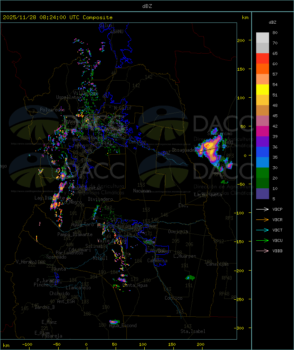
Task: Click the legend value 80
Action: (275, 32)
